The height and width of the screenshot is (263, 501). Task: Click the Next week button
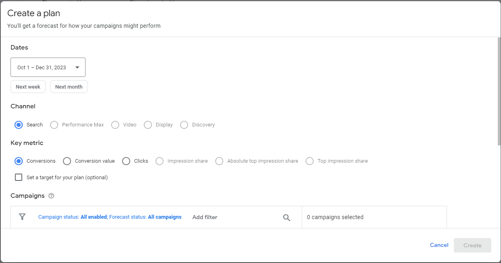28,86
